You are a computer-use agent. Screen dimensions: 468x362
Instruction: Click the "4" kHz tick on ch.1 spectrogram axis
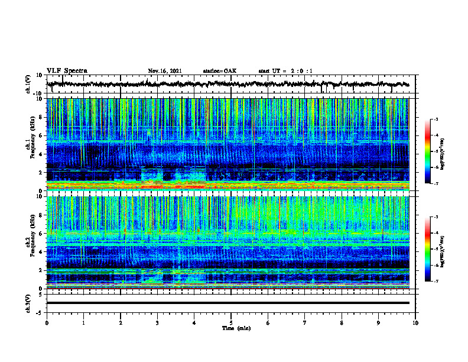(41, 154)
